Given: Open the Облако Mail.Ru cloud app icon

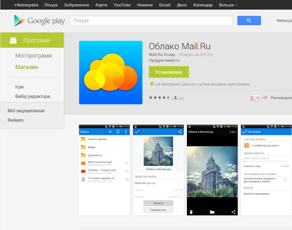Looking at the screenshot, I should point(111,73).
